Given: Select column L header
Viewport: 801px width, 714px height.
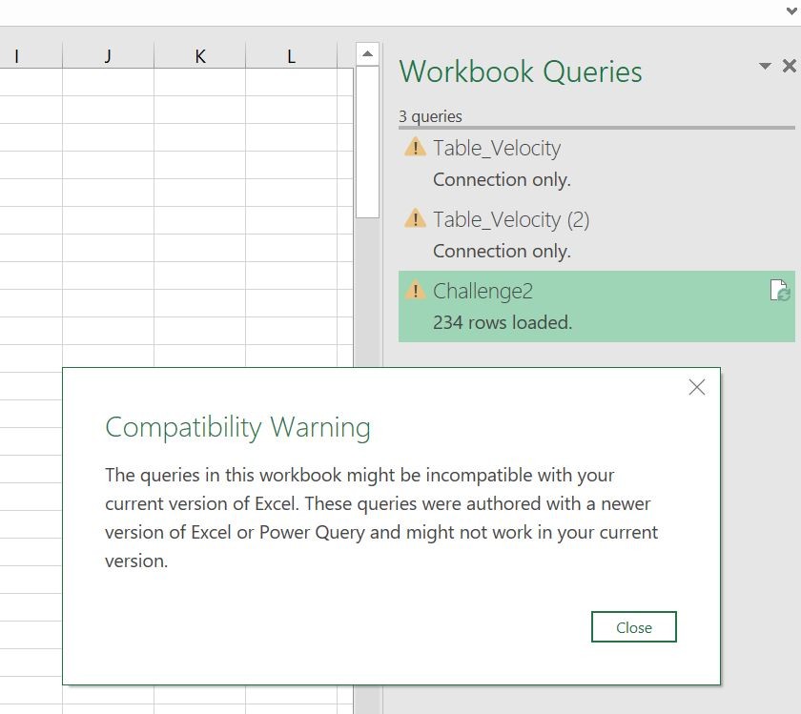Looking at the screenshot, I should (x=291, y=55).
